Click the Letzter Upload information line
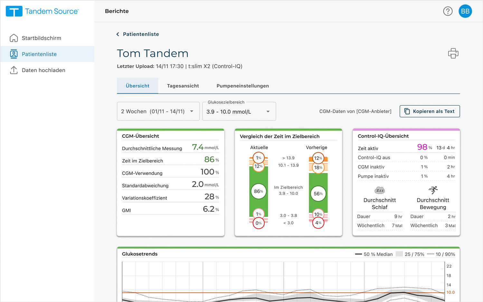This screenshot has height=302, width=483. pyautogui.click(x=180, y=66)
